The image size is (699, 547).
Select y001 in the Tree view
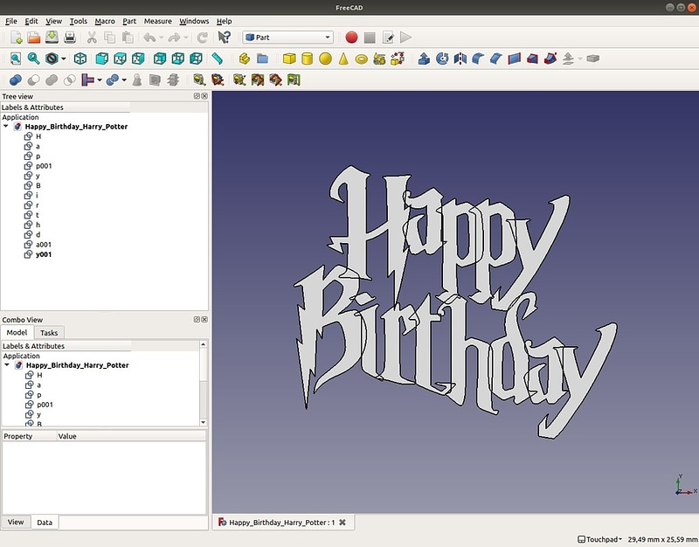pyautogui.click(x=44, y=254)
